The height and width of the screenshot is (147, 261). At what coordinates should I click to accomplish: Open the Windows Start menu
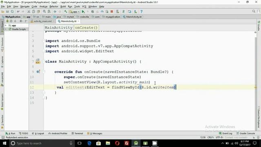[x=4, y=143]
